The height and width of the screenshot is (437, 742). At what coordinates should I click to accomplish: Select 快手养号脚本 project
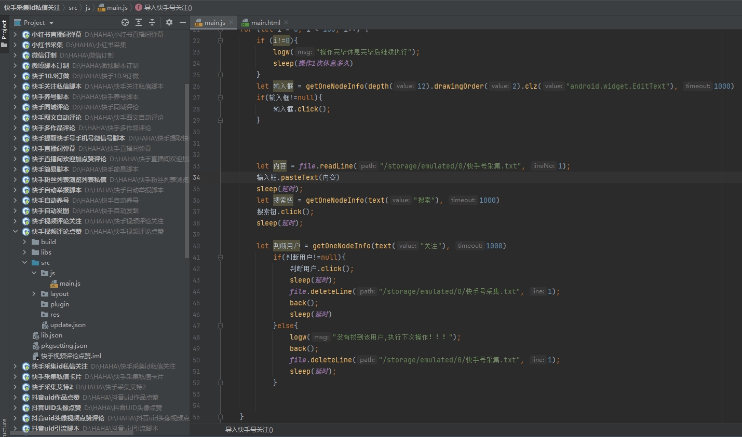pyautogui.click(x=50, y=96)
